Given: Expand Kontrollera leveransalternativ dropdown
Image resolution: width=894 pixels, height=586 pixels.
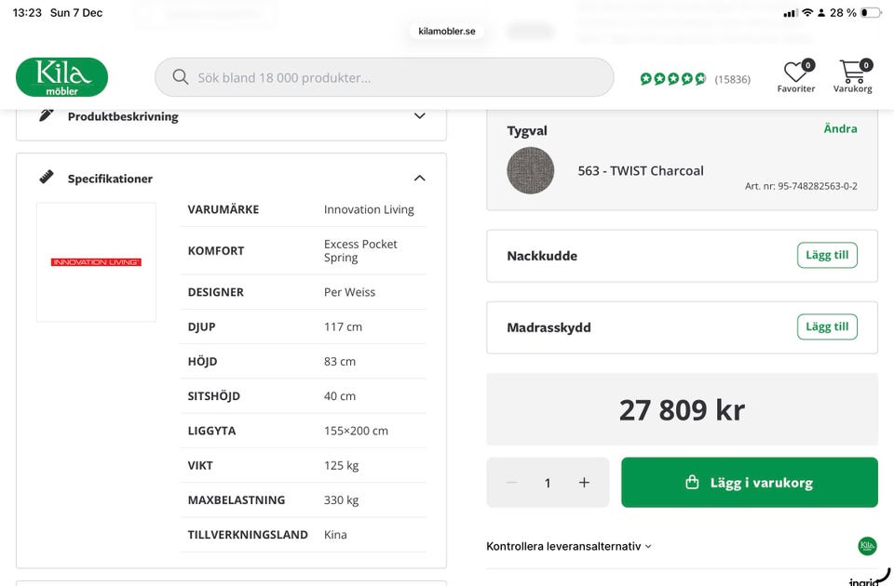Looking at the screenshot, I should [x=569, y=546].
